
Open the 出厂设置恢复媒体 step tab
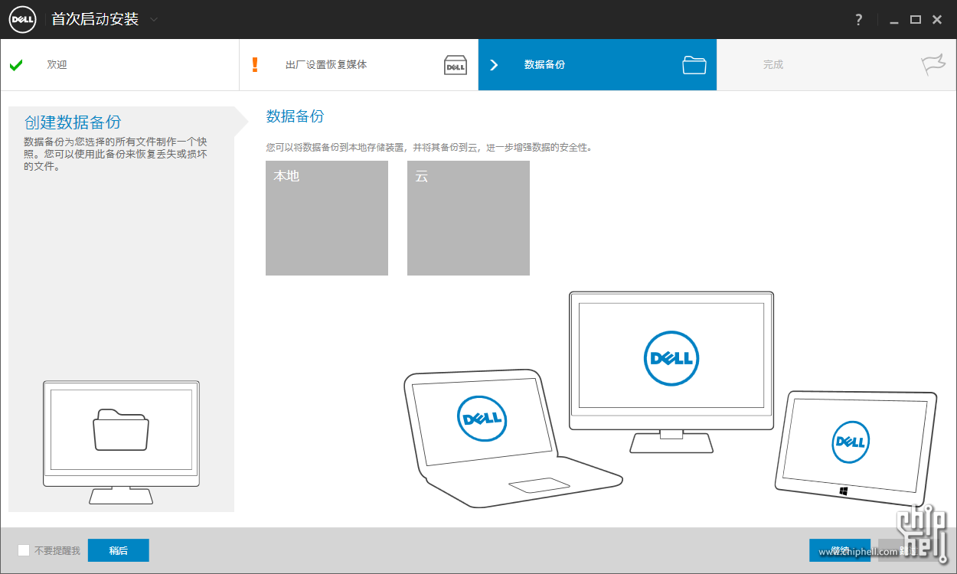(x=358, y=65)
